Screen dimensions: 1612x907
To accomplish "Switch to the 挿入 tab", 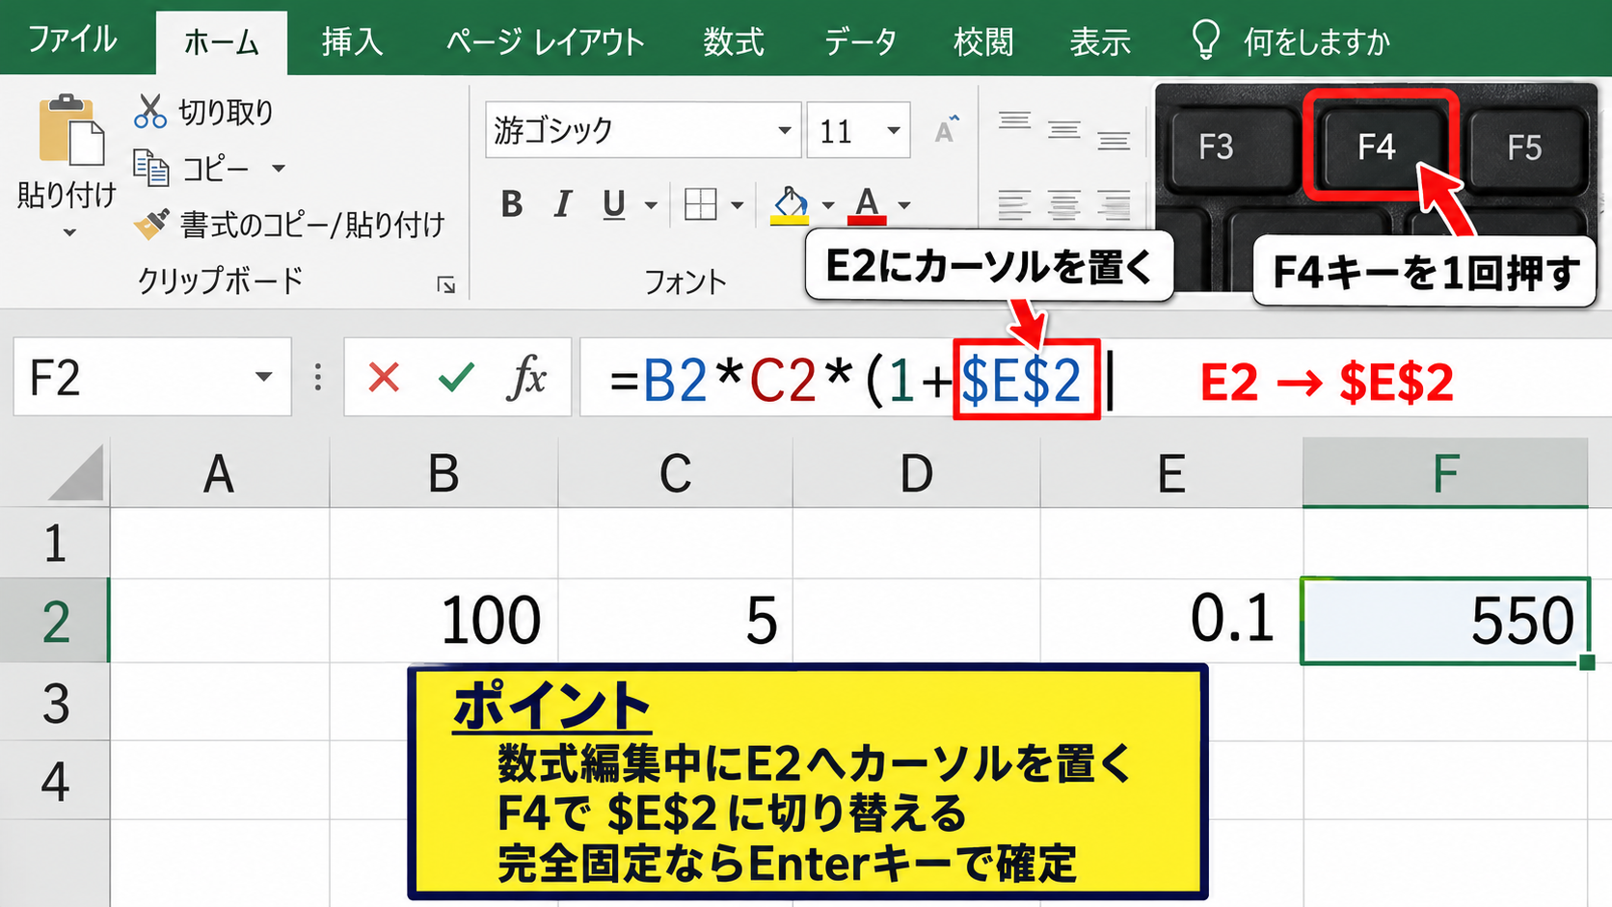I will point(352,41).
